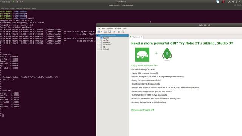Image resolution: width=242 pixels, height=136 pixels.
Task: Open the Activities overview
Action: [x=6, y=2]
